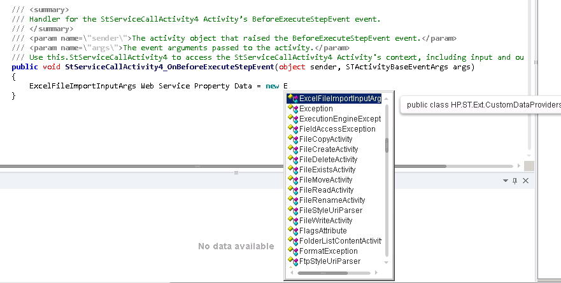The width and height of the screenshot is (561, 283).
Task: Click the autocomplete list vertical scrollbar thumb
Action: [x=387, y=146]
